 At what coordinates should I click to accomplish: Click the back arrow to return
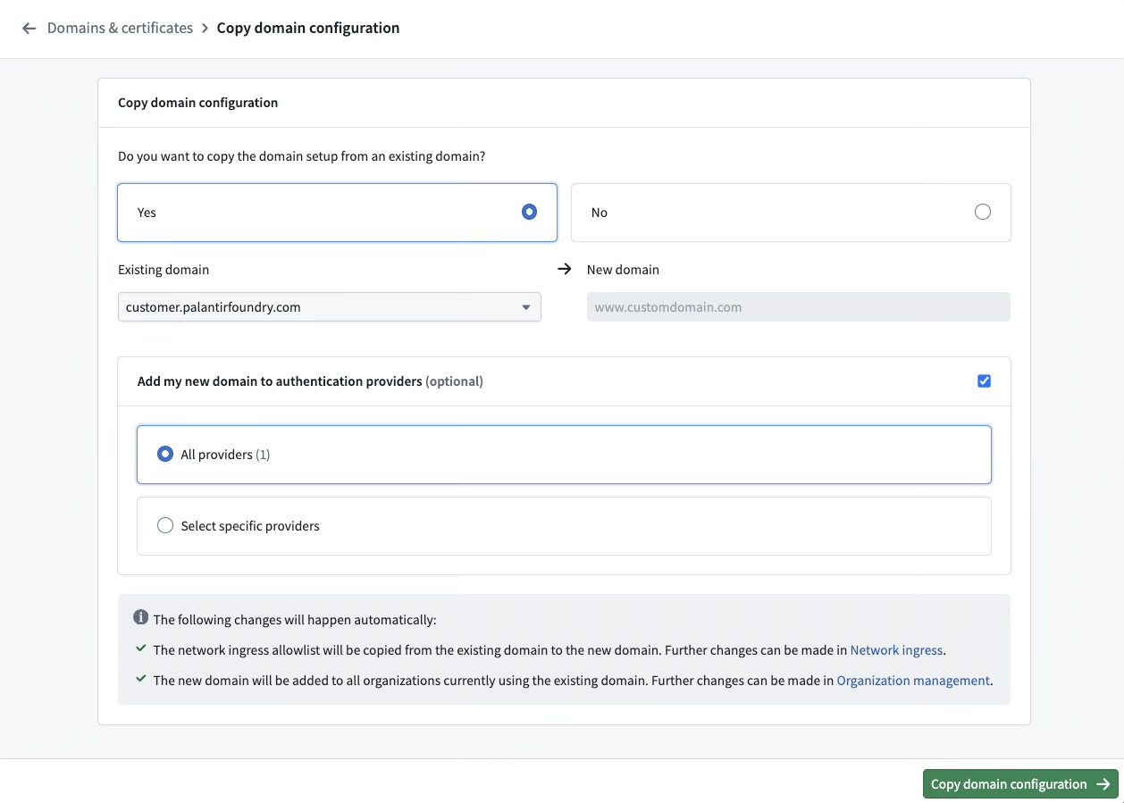tap(29, 28)
